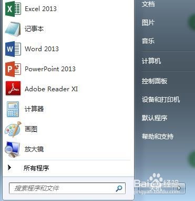Open 帮助和支持 entry

(x=158, y=137)
